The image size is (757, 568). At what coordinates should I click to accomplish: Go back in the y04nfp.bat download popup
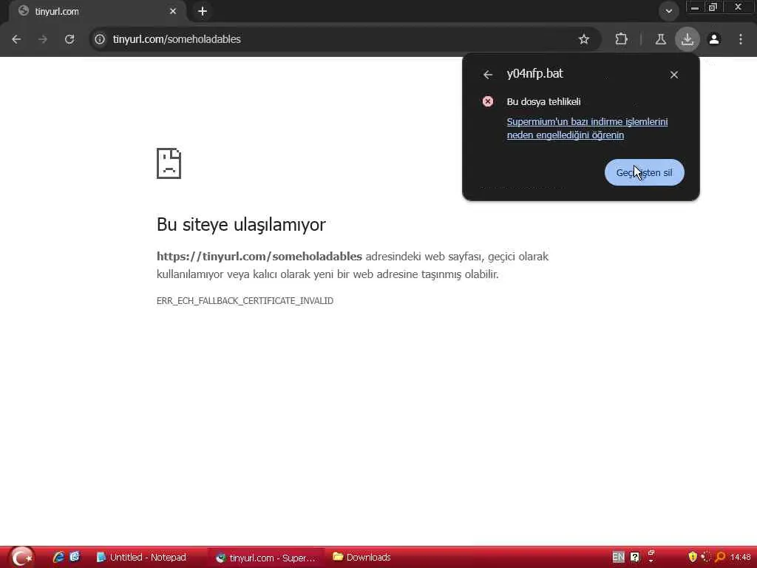[488, 75]
